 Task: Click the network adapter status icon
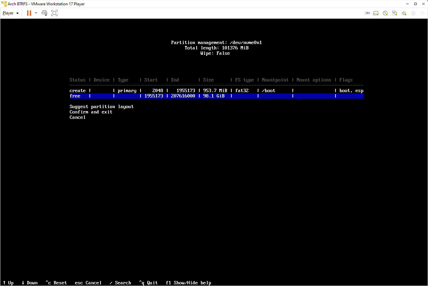(x=395, y=13)
